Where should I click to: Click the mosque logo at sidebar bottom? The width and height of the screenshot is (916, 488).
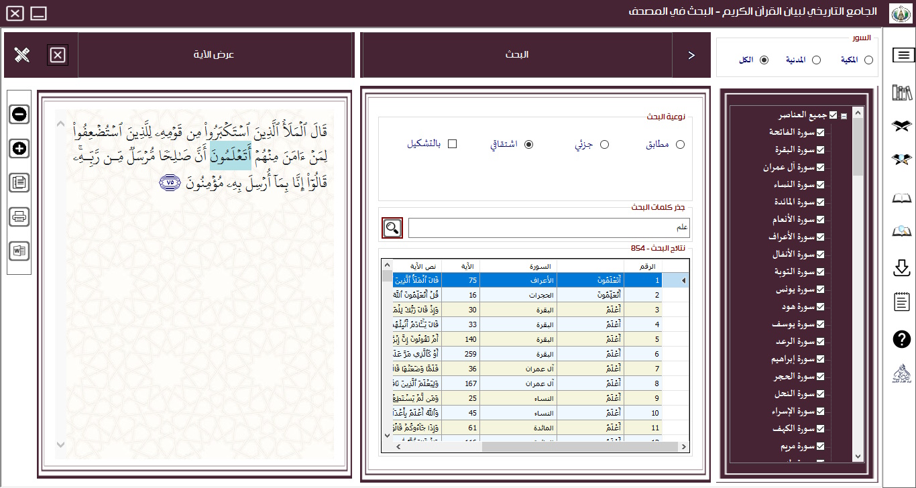[x=903, y=374]
